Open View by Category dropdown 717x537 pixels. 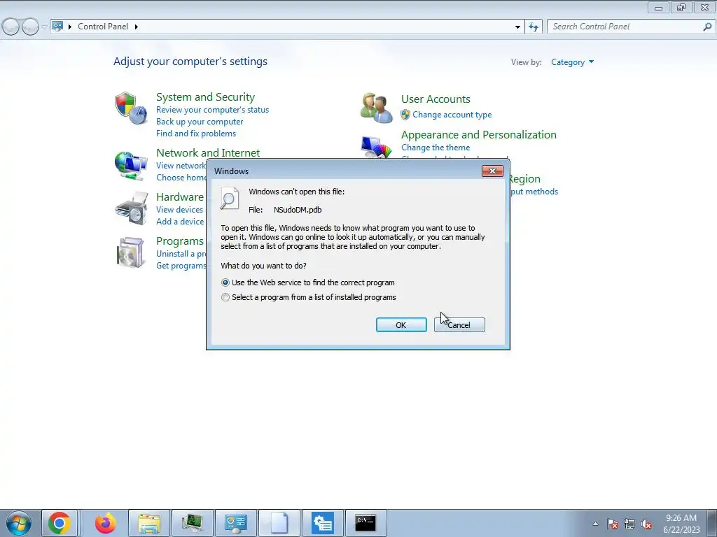(572, 62)
